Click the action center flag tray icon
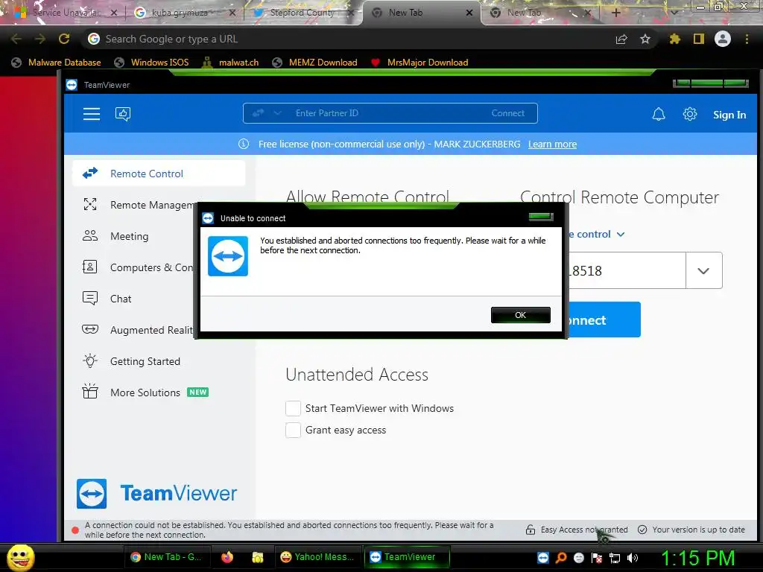 pyautogui.click(x=597, y=558)
